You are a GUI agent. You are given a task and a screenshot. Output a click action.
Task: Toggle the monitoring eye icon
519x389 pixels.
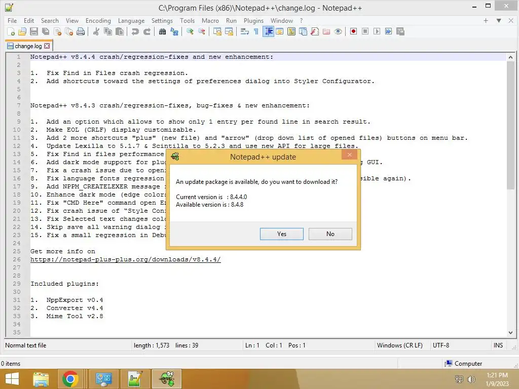[x=338, y=31]
